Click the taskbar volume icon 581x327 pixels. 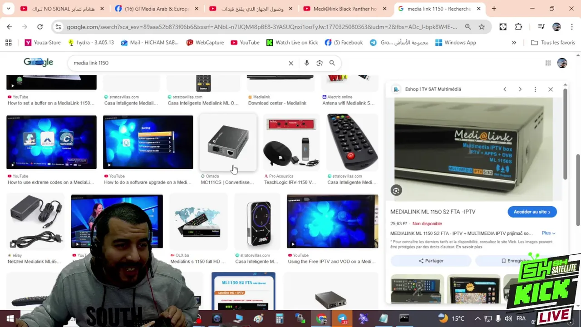click(x=508, y=318)
